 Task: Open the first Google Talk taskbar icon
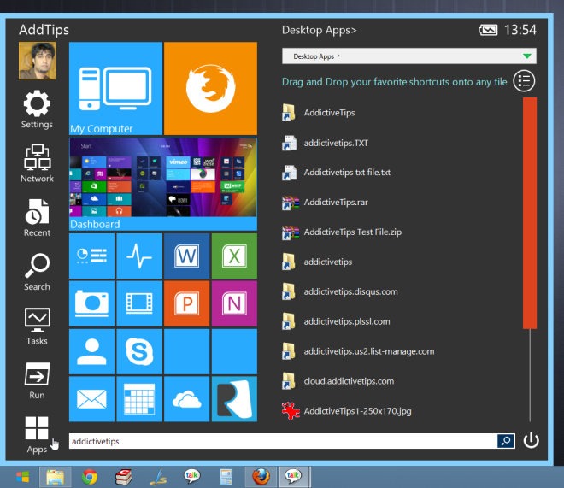coord(191,476)
